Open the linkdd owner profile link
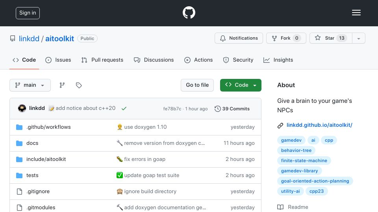 point(29,38)
